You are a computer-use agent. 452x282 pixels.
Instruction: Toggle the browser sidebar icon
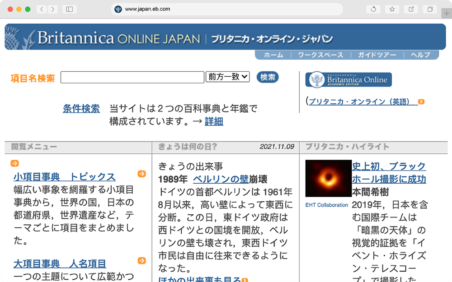tap(70, 9)
